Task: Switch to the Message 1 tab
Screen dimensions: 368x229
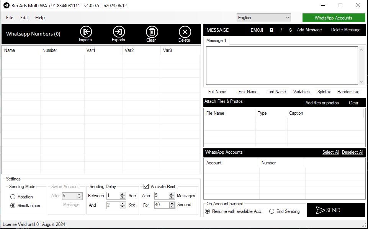Action: [216, 41]
